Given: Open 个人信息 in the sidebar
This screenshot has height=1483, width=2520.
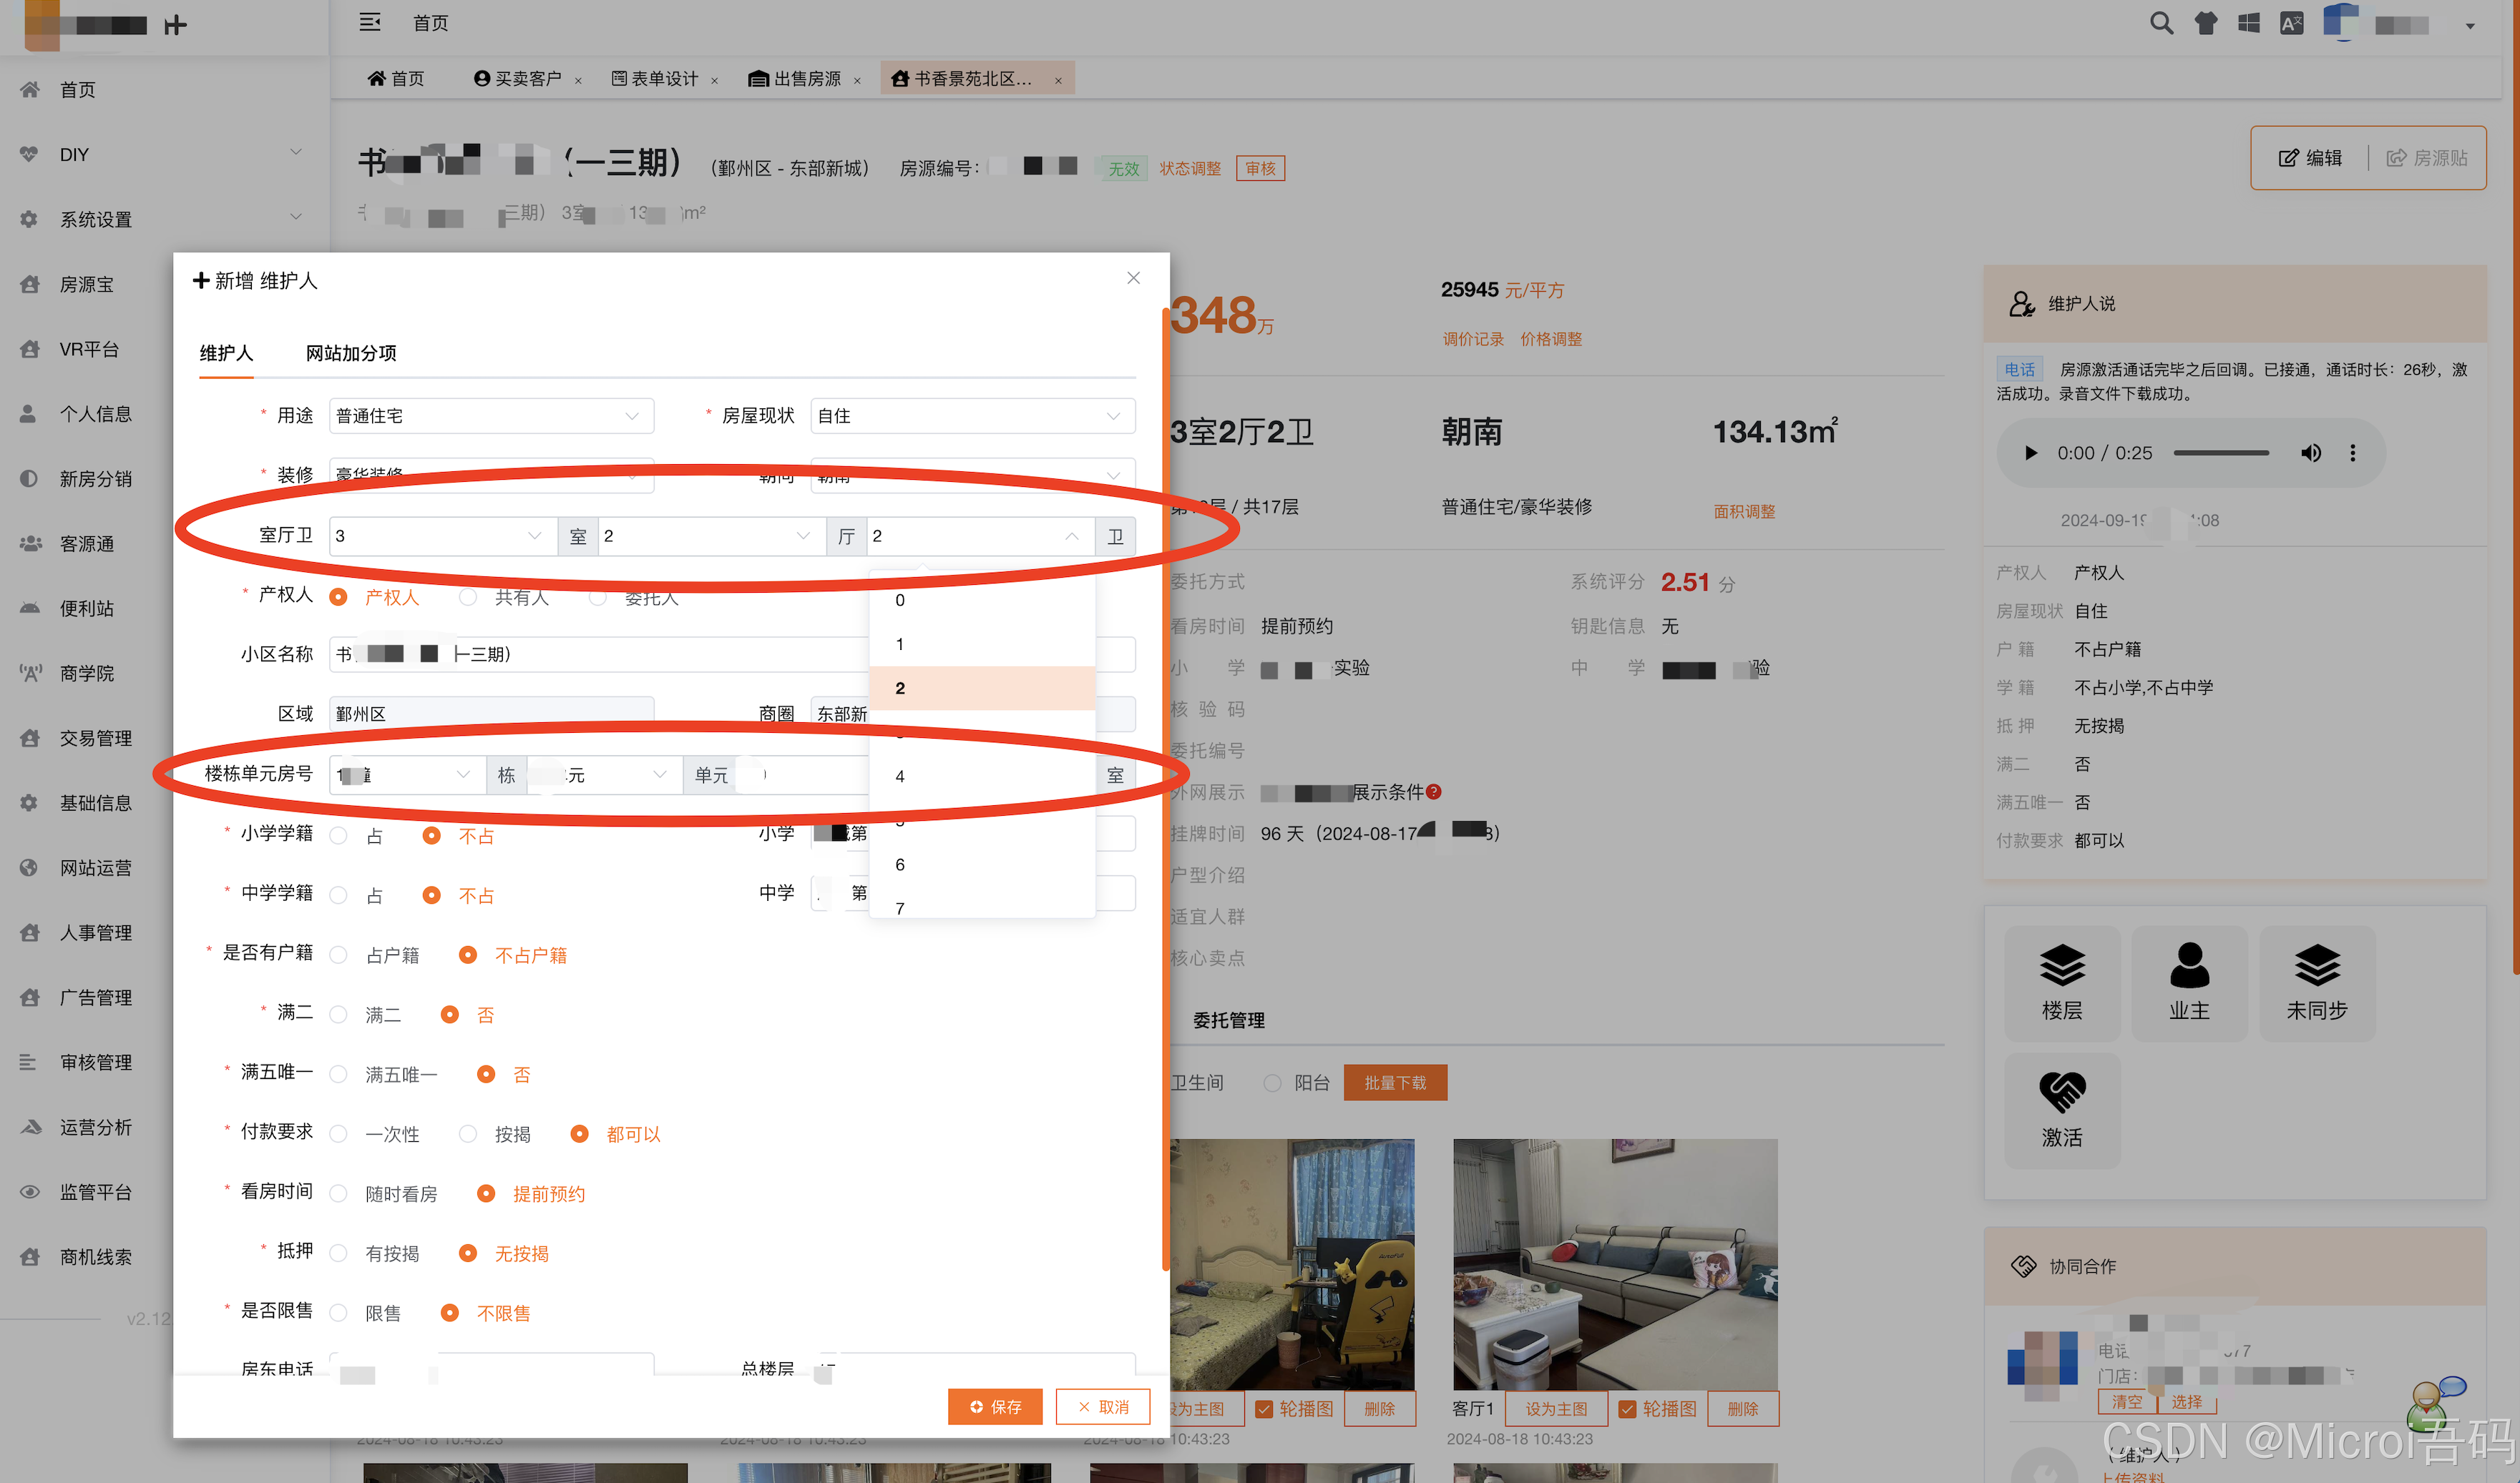Looking at the screenshot, I should click(x=95, y=414).
